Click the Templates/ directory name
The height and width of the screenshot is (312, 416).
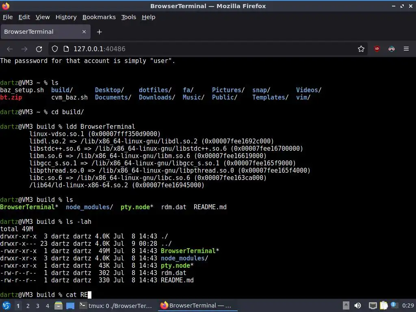point(270,97)
